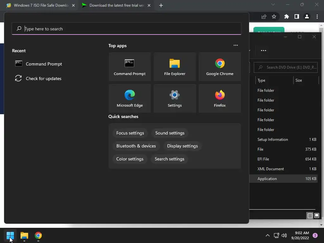Select Focus settings quick search
Viewport: 324px width, 243px height.
[x=130, y=133]
